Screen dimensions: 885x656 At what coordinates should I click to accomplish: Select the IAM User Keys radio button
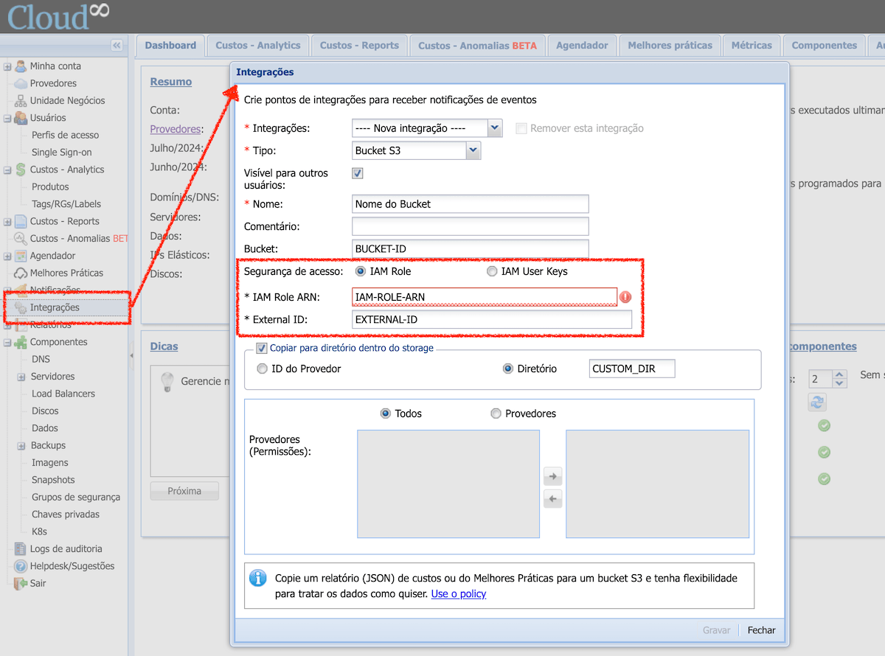(492, 271)
